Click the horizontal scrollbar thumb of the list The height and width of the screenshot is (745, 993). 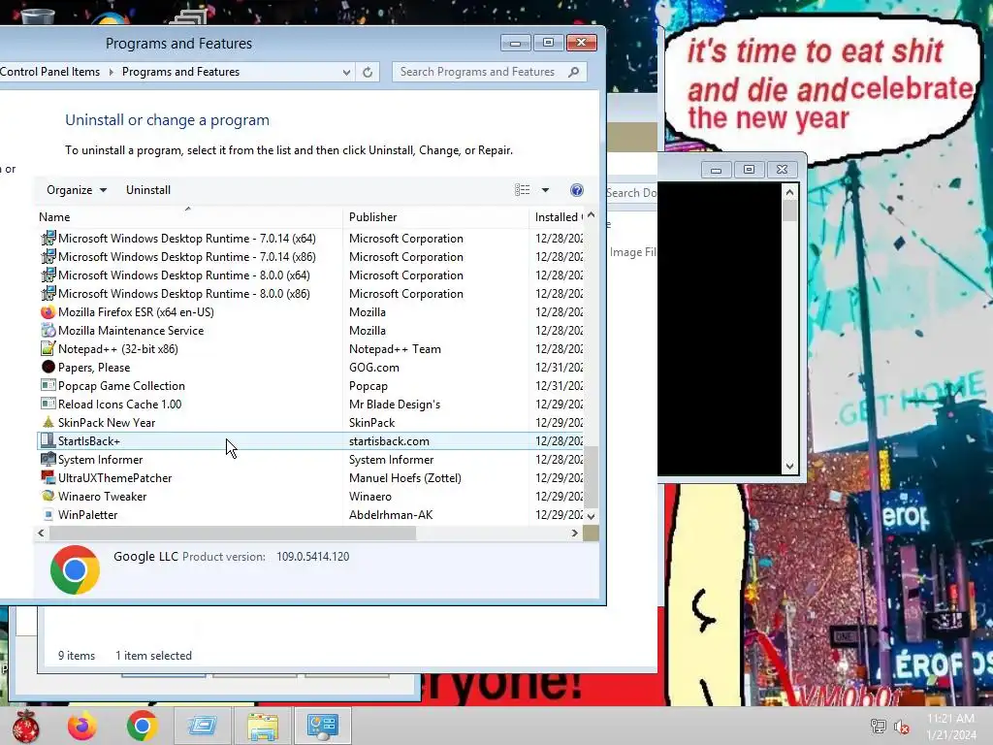pos(233,533)
